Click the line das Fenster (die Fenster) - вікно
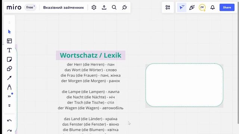The width and height of the screenshot is (239, 134). coord(90,124)
